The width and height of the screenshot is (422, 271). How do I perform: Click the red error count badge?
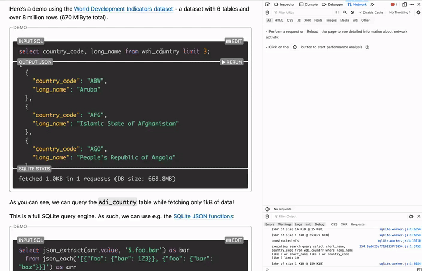pos(394,4)
